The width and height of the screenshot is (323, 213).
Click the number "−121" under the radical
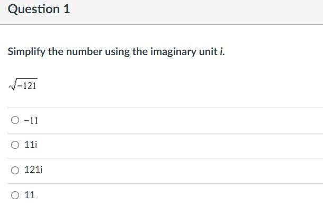point(26,85)
